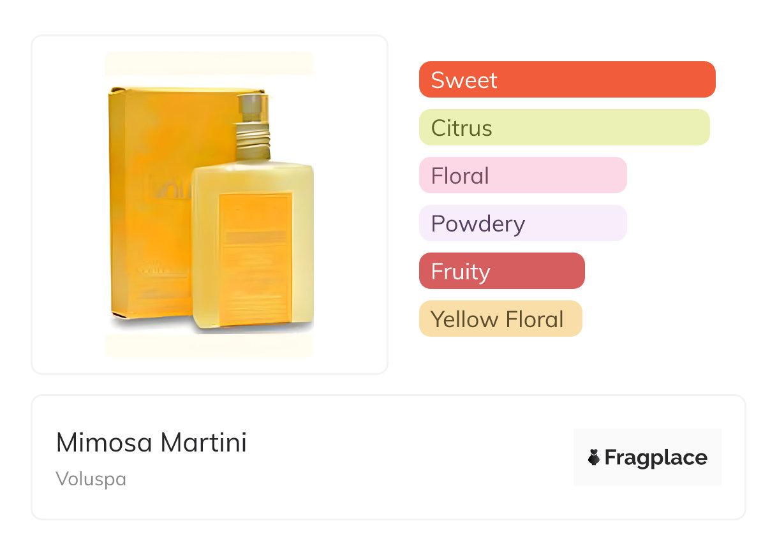The height and width of the screenshot is (551, 777).
Task: Click the pale strip above product photo
Action: [209, 63]
